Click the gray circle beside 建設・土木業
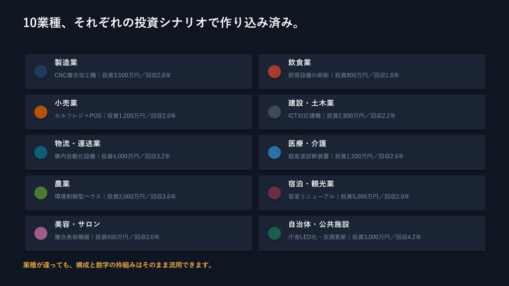 coord(274,112)
